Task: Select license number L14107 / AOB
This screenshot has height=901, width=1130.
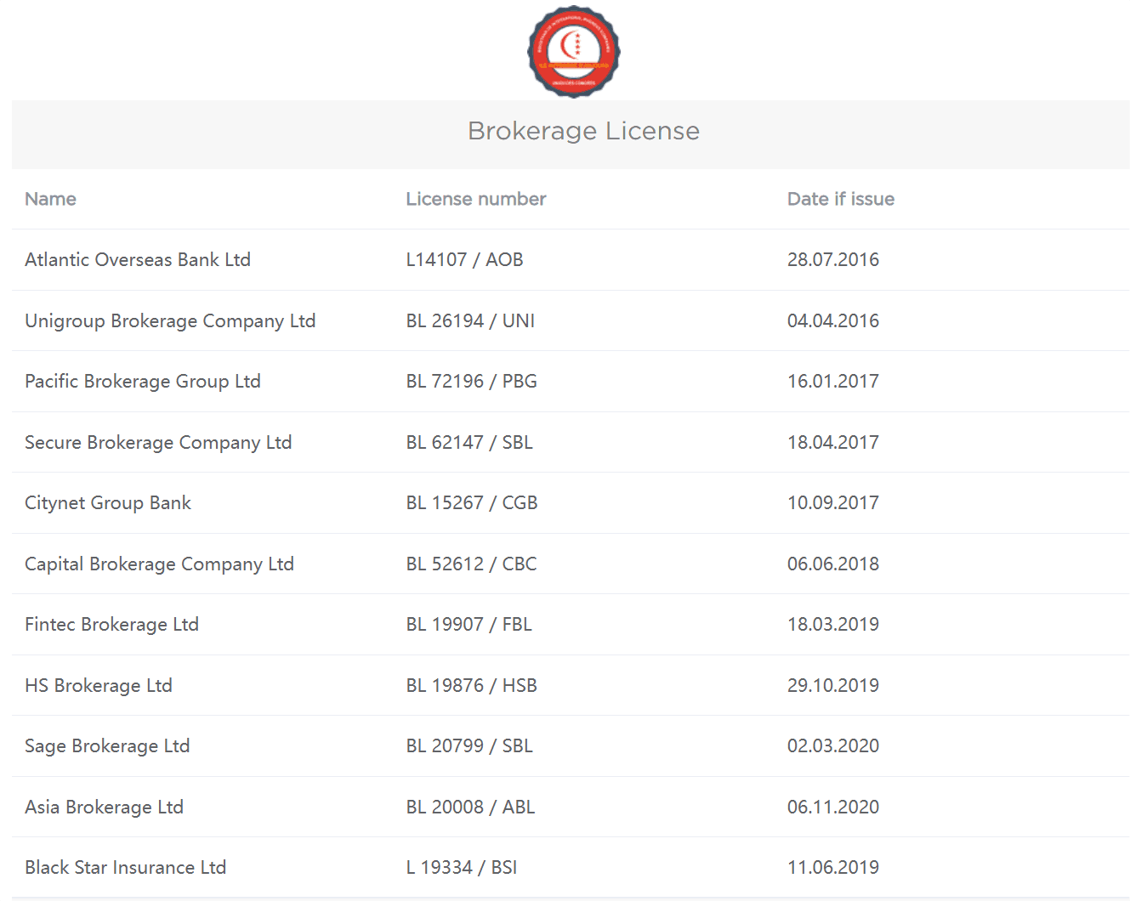Action: click(464, 260)
